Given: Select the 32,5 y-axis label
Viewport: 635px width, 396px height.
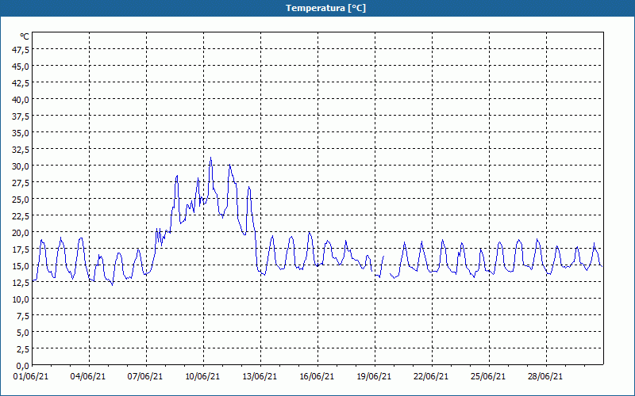Looking at the screenshot, I should 21,150.
